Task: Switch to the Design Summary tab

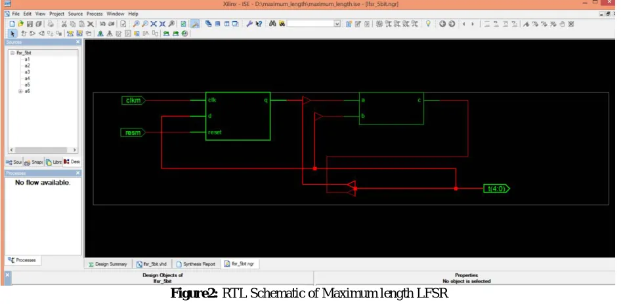Action: [x=108, y=264]
